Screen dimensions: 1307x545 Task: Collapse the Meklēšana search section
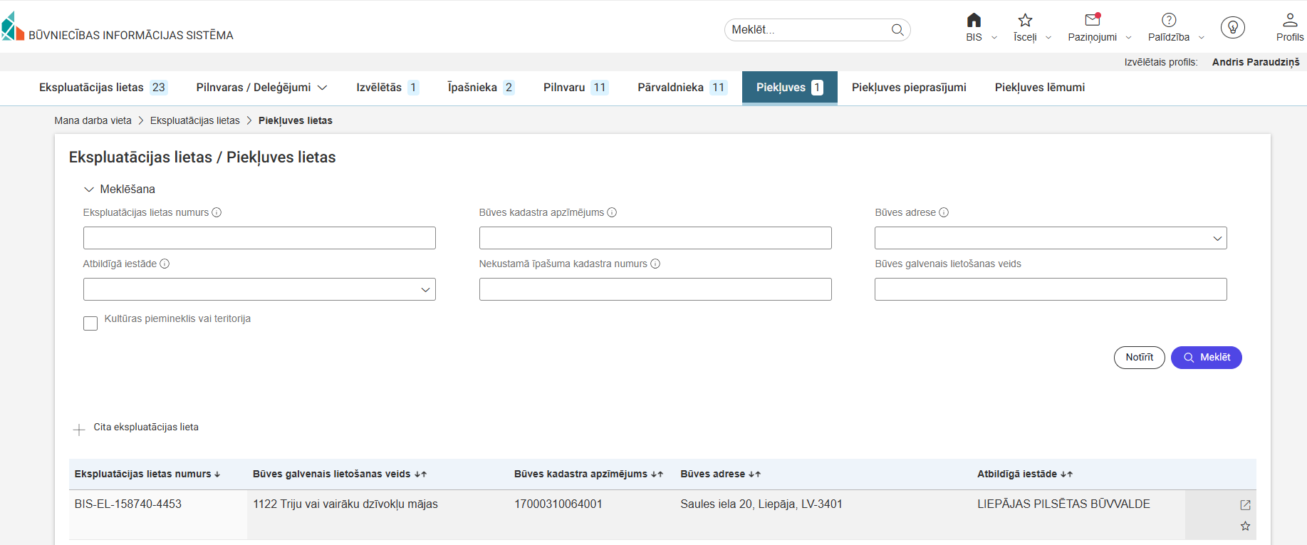pos(89,190)
